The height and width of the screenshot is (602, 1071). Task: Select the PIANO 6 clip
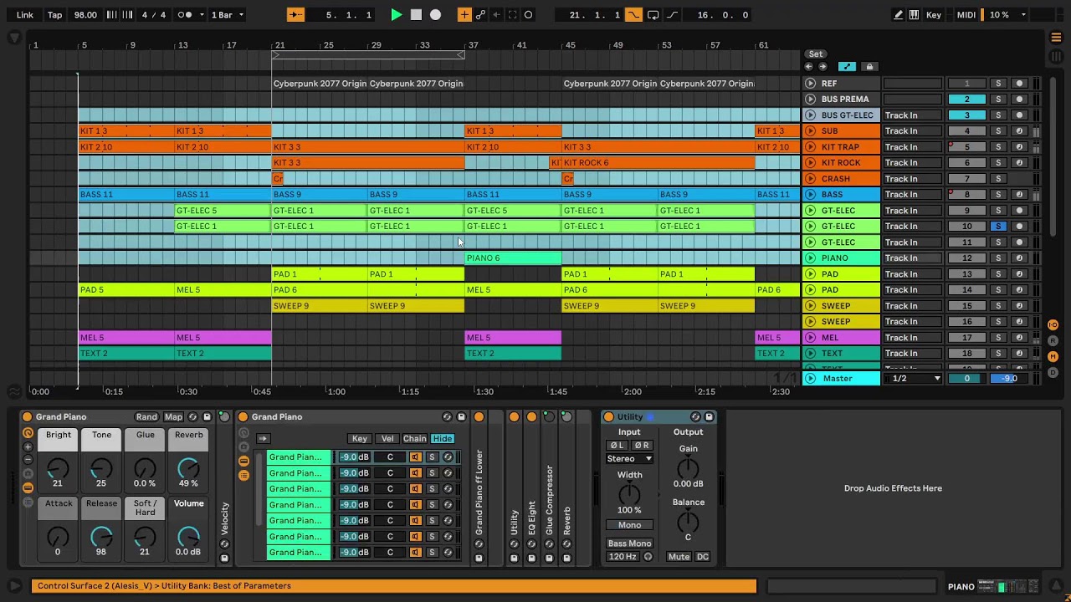coord(513,258)
